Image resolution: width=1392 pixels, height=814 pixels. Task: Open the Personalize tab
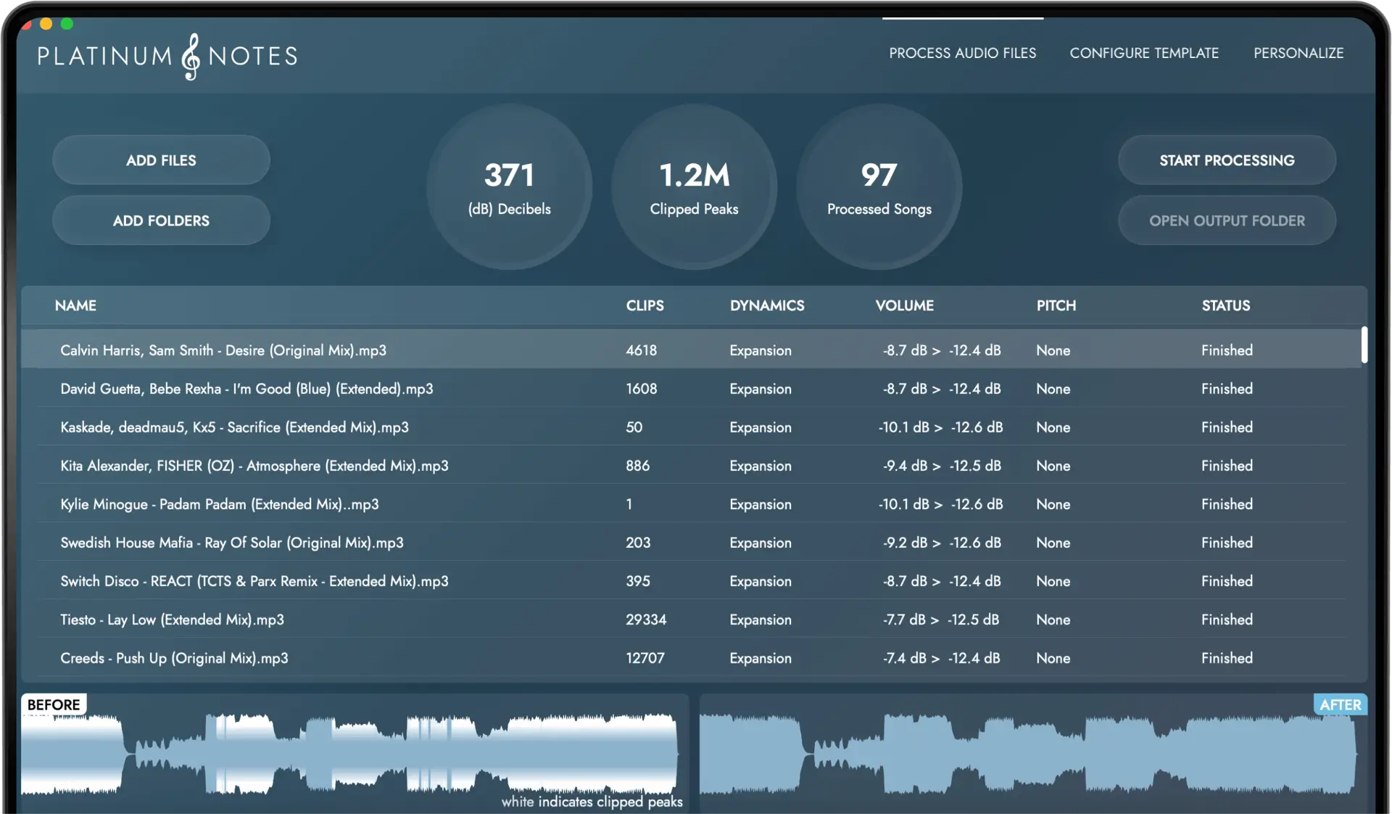coord(1298,53)
